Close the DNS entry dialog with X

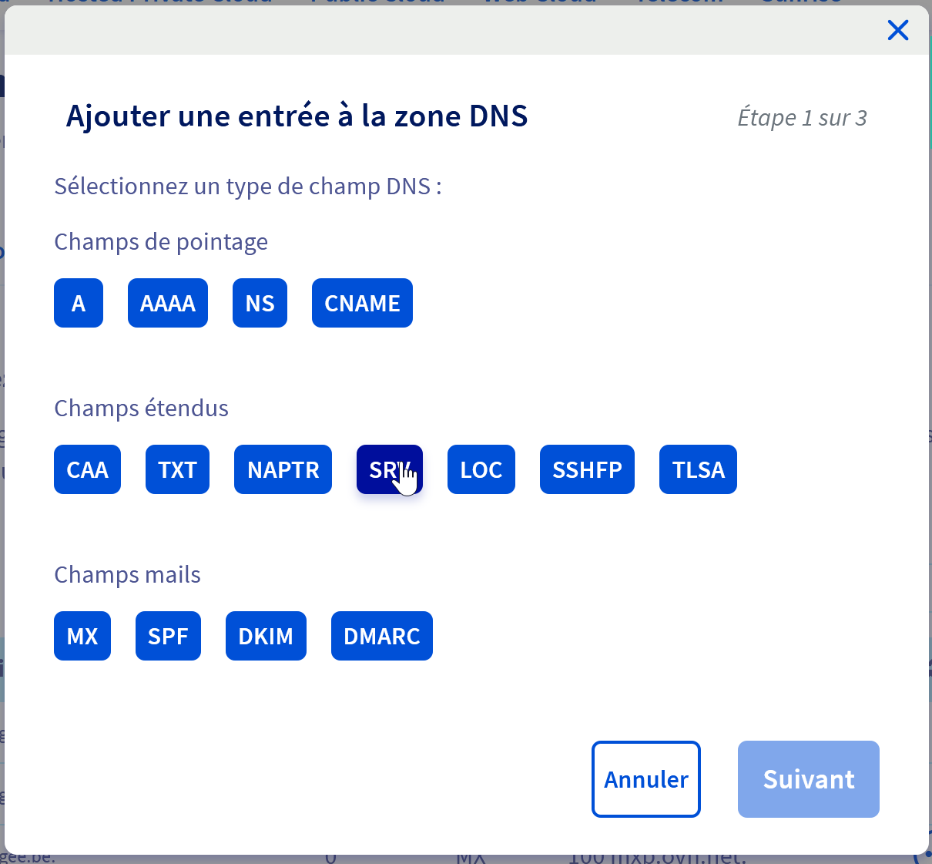pyautogui.click(x=898, y=30)
